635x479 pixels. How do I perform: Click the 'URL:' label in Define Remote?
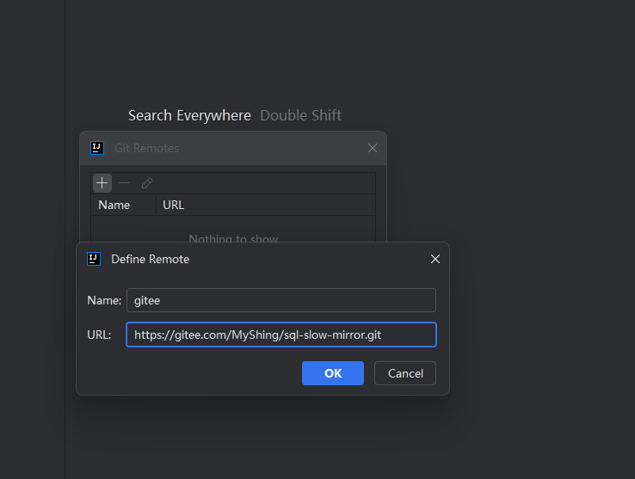coord(99,335)
